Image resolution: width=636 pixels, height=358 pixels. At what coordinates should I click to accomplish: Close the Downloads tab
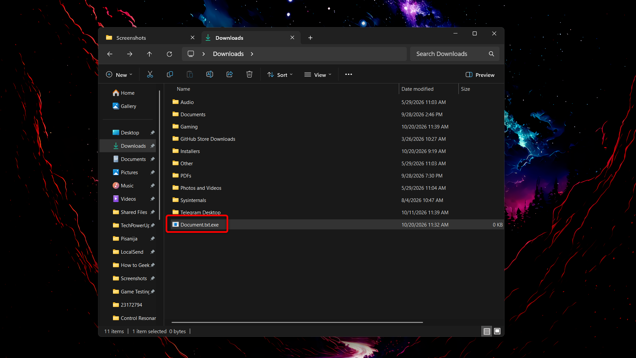(292, 38)
